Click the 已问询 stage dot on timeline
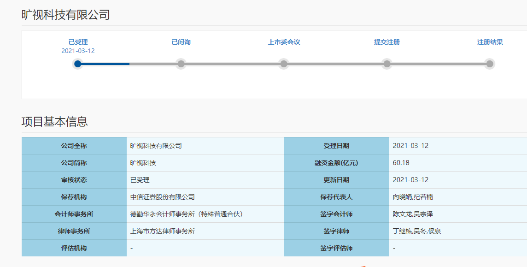This screenshot has width=527, height=267. click(181, 64)
